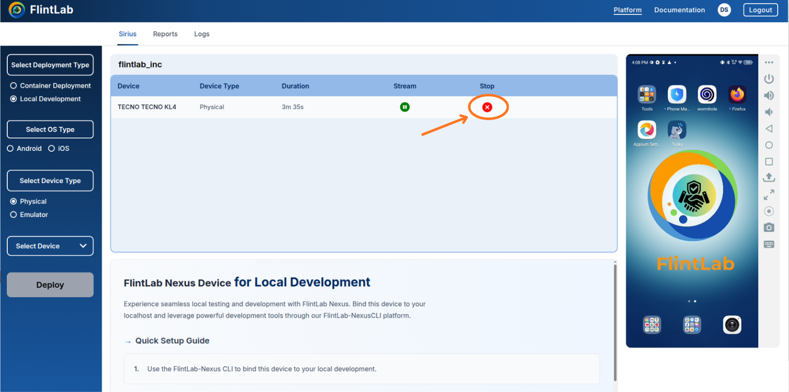Tap the Android home circle button
789x392 pixels.
point(769,145)
